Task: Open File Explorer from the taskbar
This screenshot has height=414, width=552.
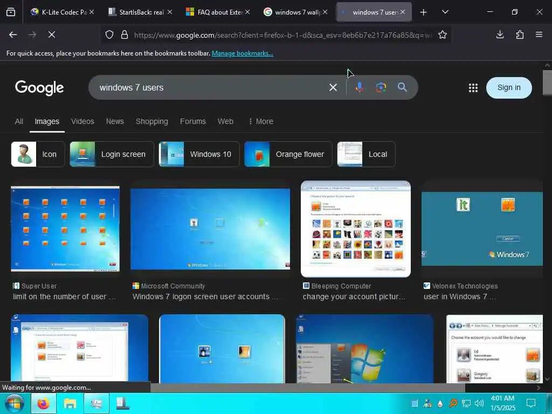Action: 70,403
